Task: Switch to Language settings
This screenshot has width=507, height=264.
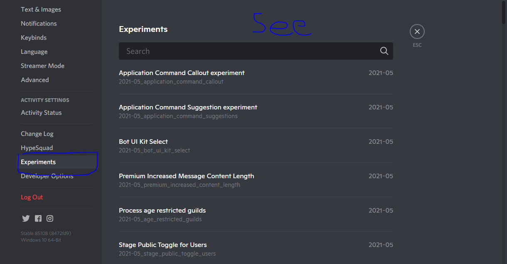Action: 34,51
